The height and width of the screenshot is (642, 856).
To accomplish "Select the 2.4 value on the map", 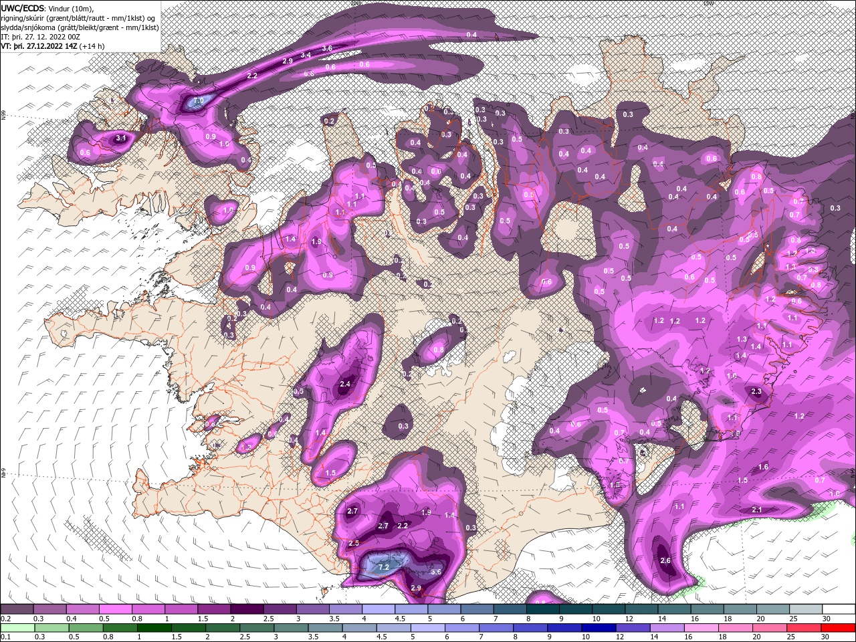I will (x=346, y=384).
